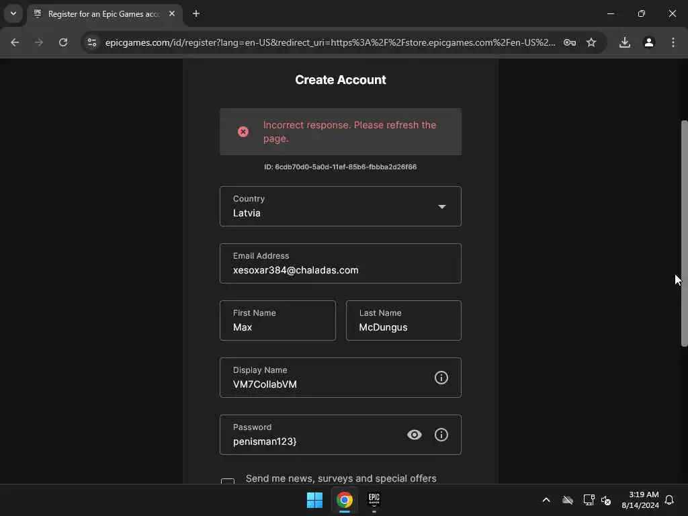Screen dimensions: 688x516
Task: Click the error ID text
Action: point(341,167)
